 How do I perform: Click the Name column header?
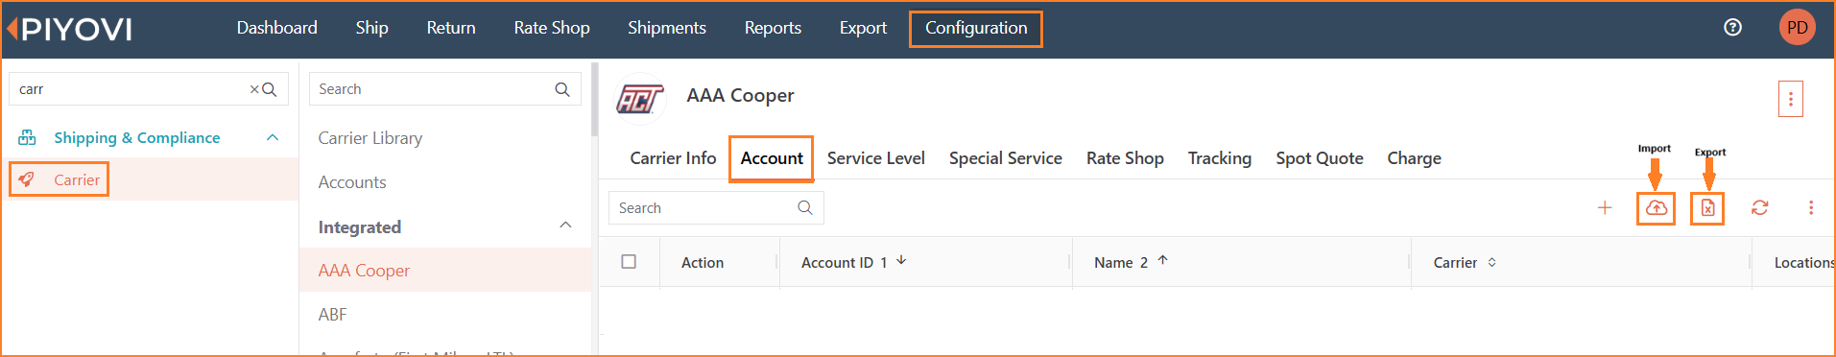(1113, 262)
